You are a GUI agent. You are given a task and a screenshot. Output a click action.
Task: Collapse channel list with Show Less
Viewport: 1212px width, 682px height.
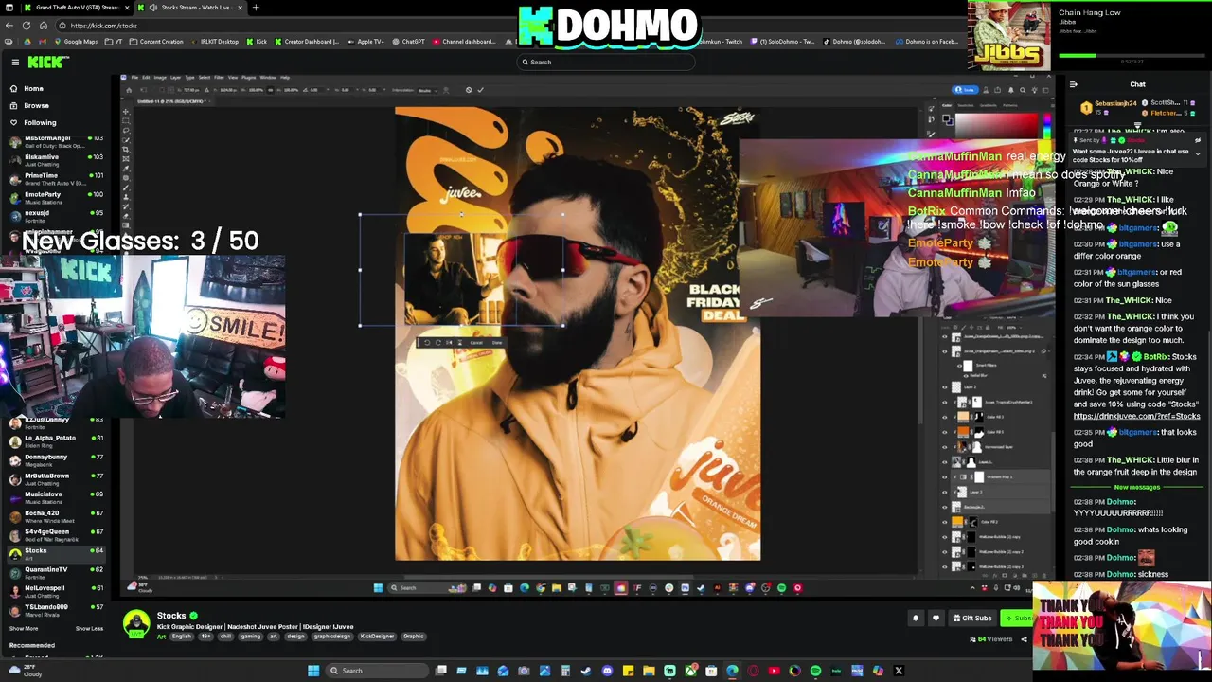89,628
